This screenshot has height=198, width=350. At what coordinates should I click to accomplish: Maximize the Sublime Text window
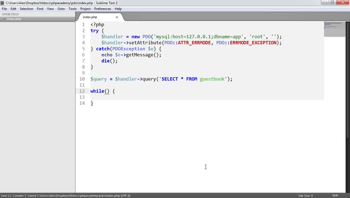pos(332,2)
